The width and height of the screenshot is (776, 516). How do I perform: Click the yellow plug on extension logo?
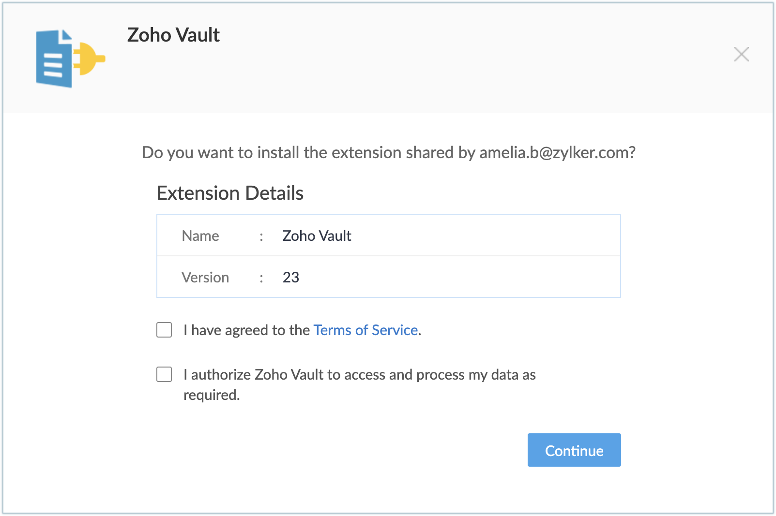pos(90,59)
